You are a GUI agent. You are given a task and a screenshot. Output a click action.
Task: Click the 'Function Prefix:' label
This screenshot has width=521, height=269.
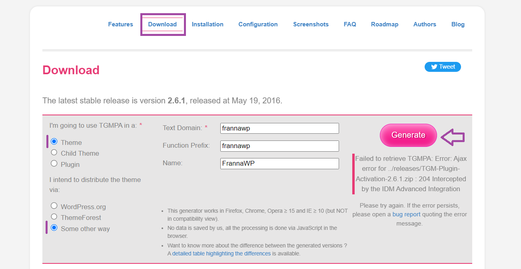click(186, 145)
